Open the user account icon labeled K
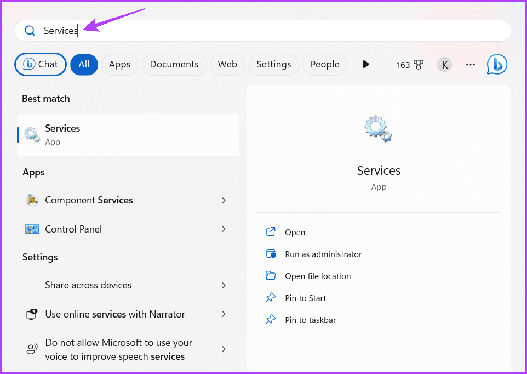Screen dimensions: 527x374 tap(444, 64)
